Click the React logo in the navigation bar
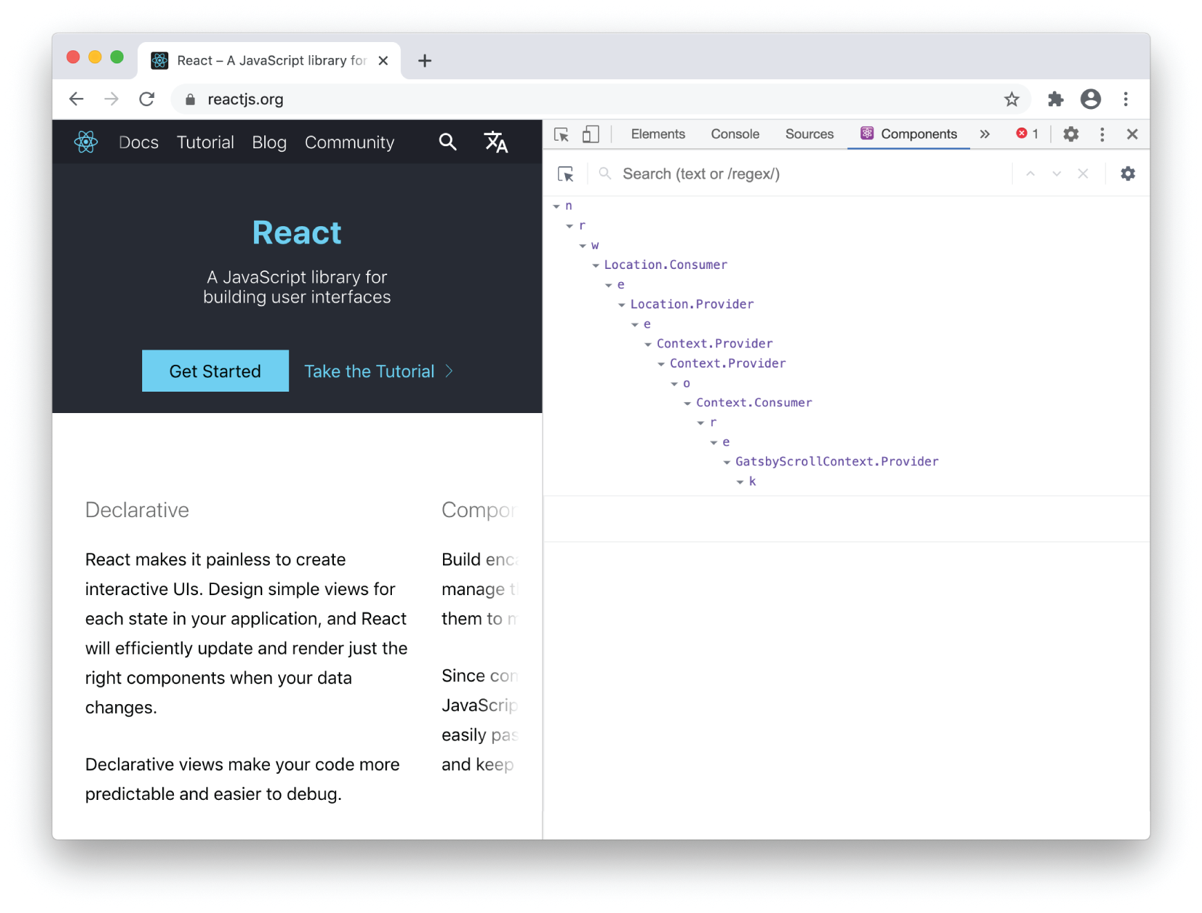1202x913 pixels. click(86, 141)
